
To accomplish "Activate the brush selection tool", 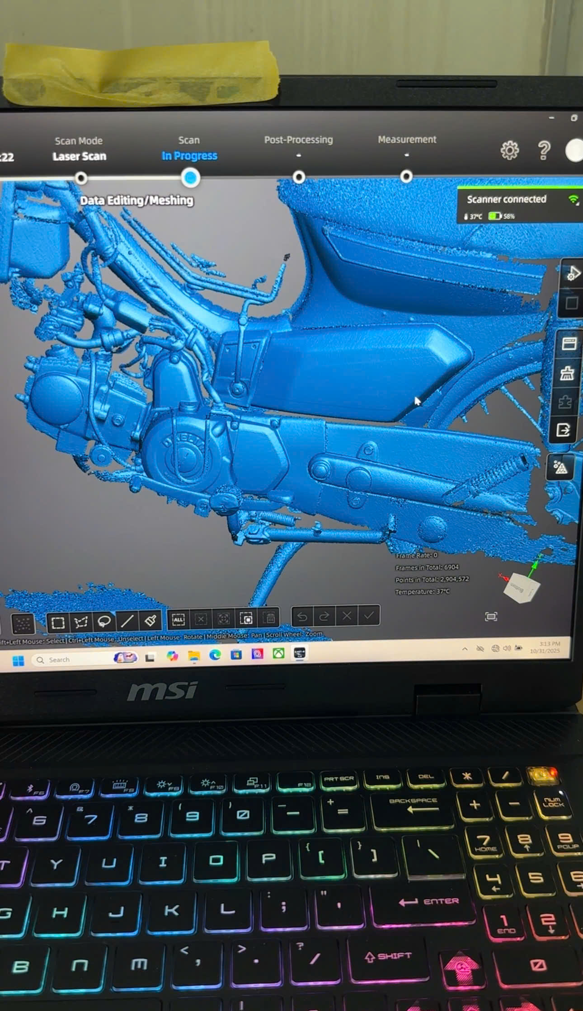I will click(x=150, y=620).
